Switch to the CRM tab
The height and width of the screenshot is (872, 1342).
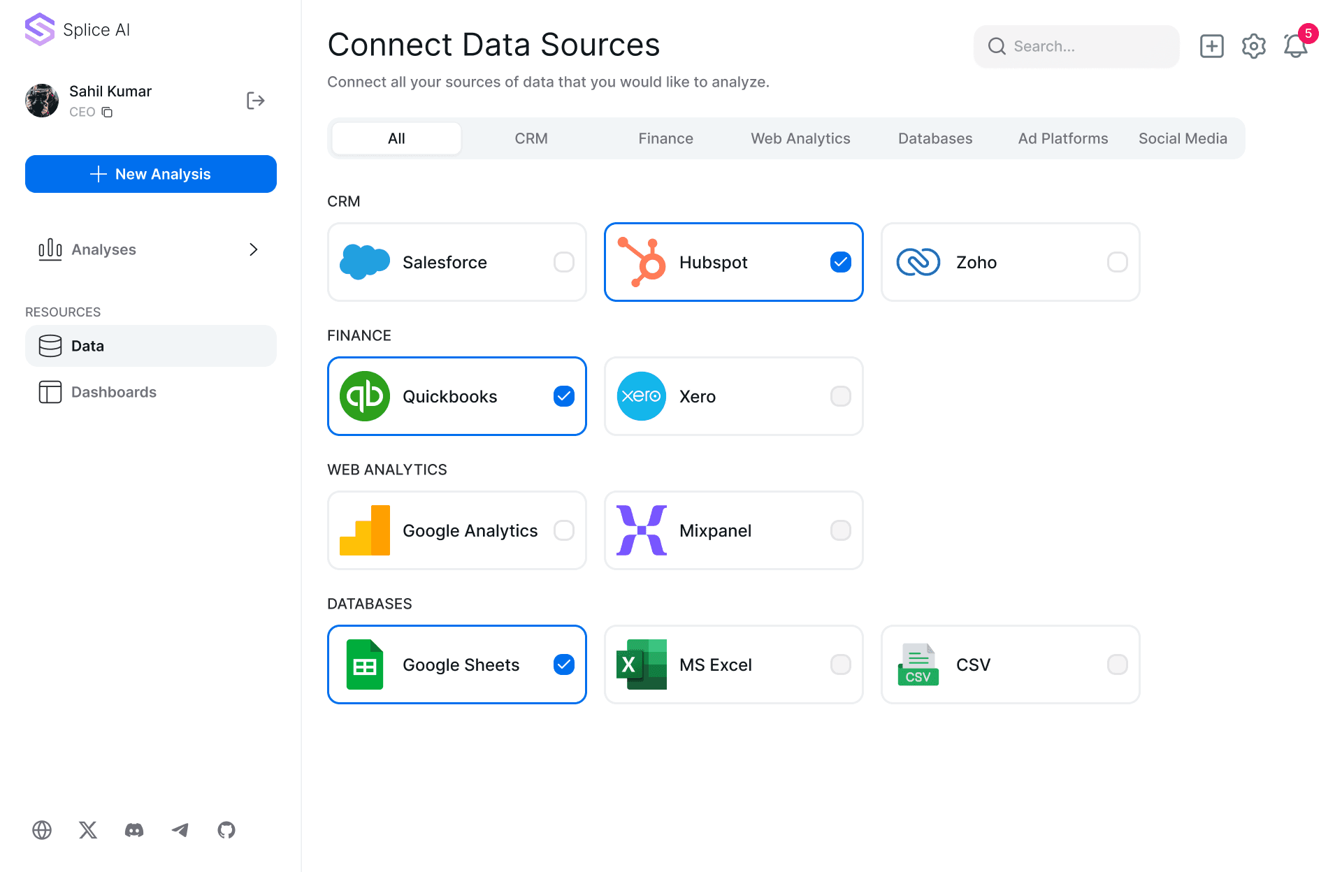point(531,138)
